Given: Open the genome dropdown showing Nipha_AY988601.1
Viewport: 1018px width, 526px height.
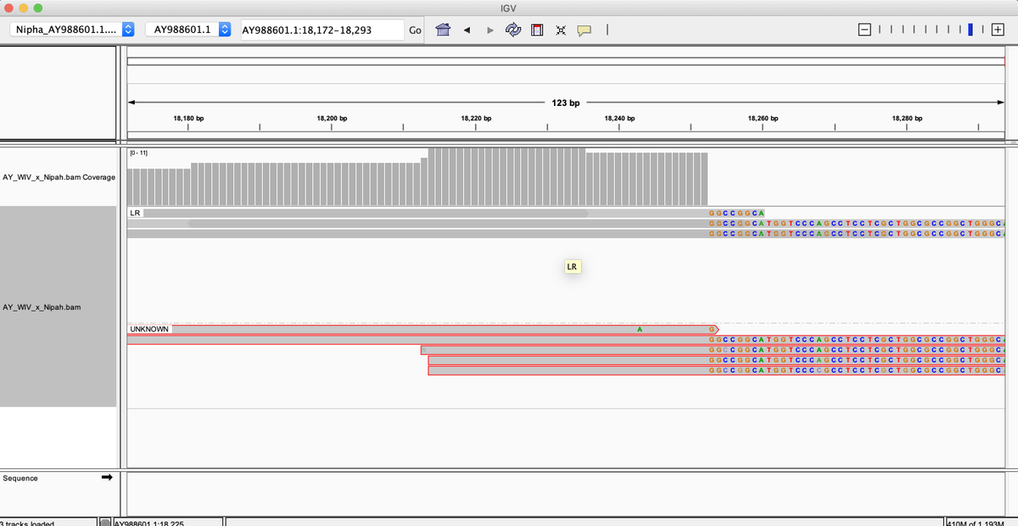Looking at the screenshot, I should point(68,28).
